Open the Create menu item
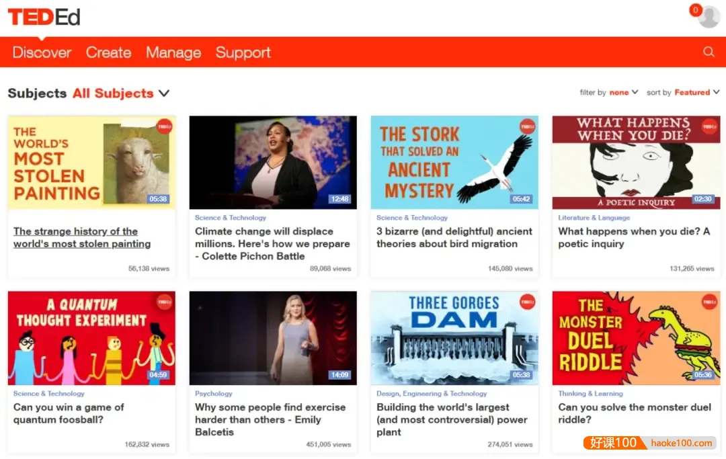This screenshot has width=726, height=459. click(x=108, y=52)
